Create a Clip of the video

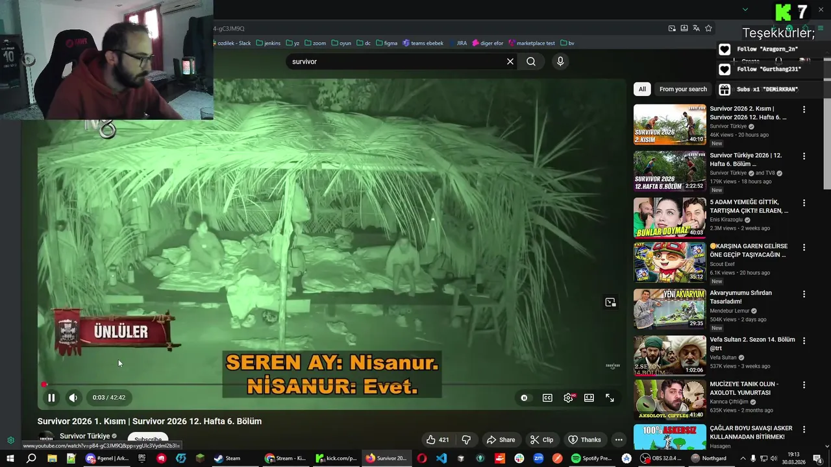click(541, 440)
